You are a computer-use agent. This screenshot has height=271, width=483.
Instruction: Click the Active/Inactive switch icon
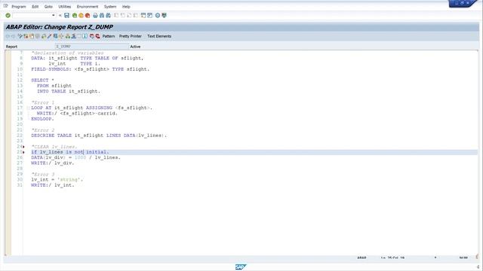(26, 36)
